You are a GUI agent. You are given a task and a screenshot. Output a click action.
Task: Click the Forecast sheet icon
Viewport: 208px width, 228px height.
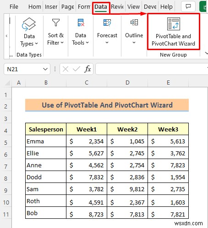click(107, 23)
